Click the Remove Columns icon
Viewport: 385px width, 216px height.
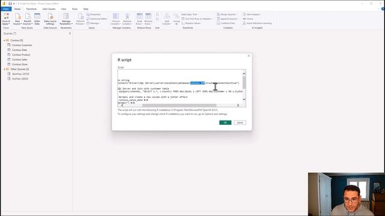[x=127, y=16]
